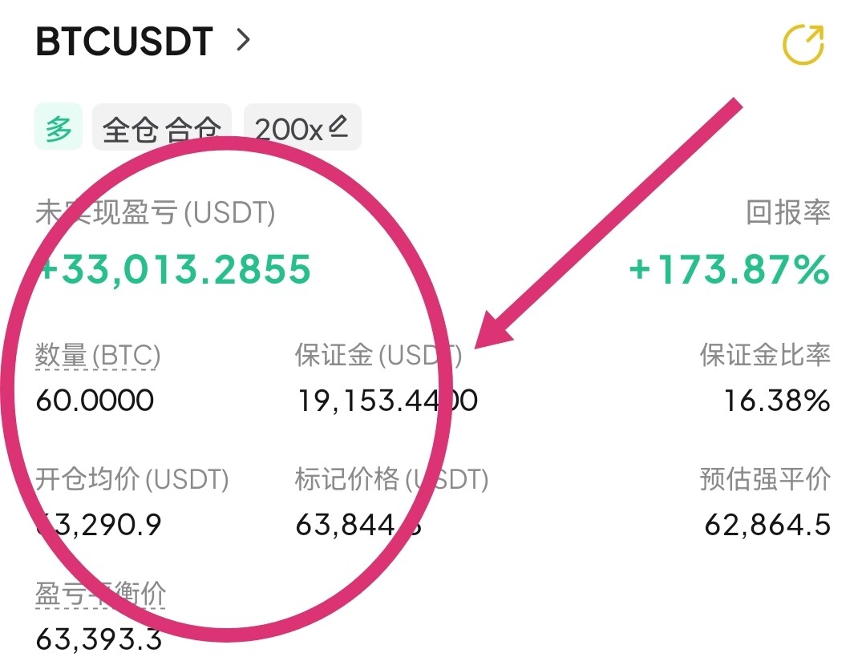This screenshot has height=665, width=866.
Task: Tap the green 多 long badge
Action: 59,127
